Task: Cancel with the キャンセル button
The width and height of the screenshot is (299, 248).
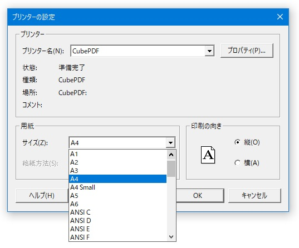Action: (x=254, y=195)
